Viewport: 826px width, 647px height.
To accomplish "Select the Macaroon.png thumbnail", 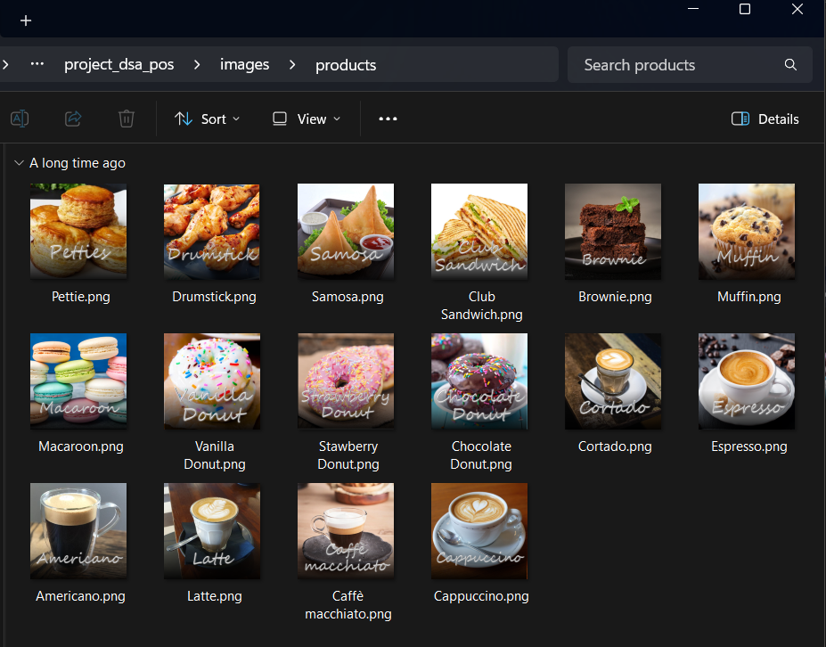I will point(78,381).
